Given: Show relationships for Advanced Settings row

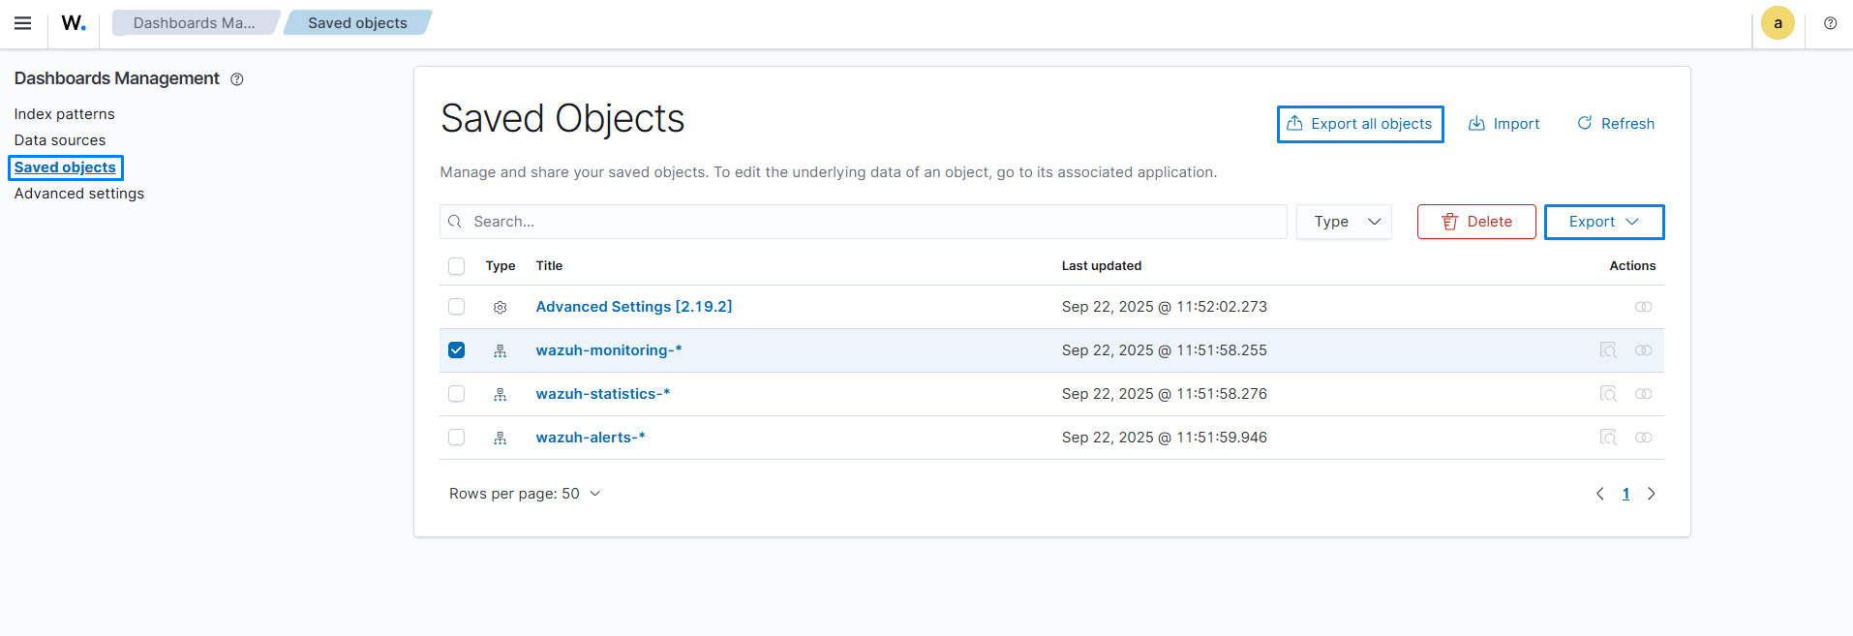Looking at the screenshot, I should pos(1643,307).
